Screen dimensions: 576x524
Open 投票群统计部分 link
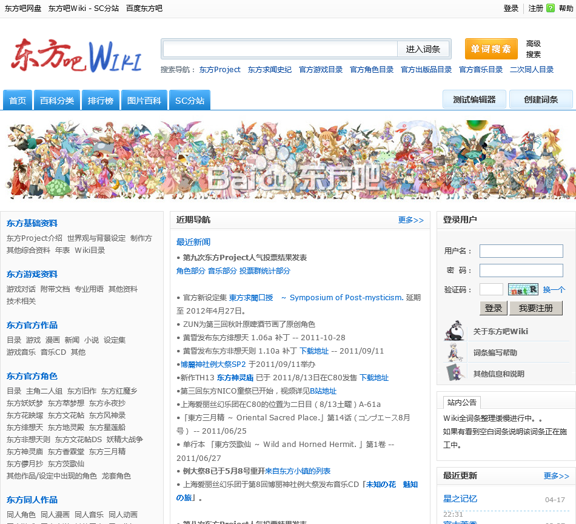(x=265, y=271)
